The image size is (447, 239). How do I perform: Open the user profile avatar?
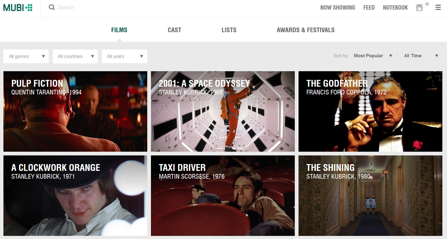(x=419, y=8)
